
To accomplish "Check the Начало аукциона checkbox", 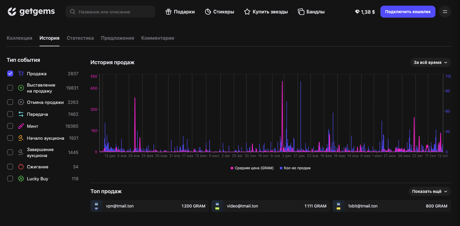I will point(10,138).
